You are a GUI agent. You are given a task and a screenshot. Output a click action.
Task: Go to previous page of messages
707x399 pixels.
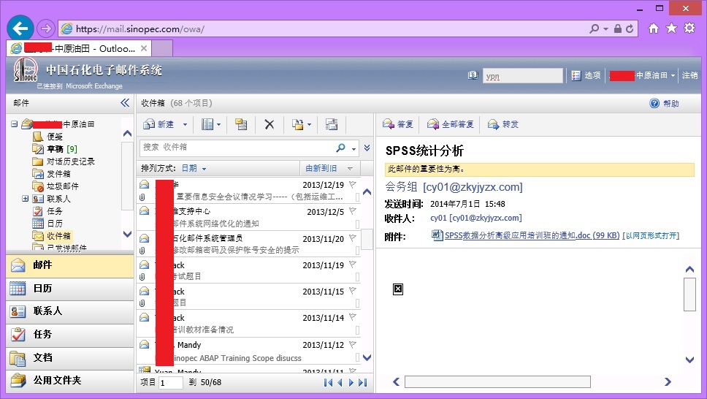340,383
